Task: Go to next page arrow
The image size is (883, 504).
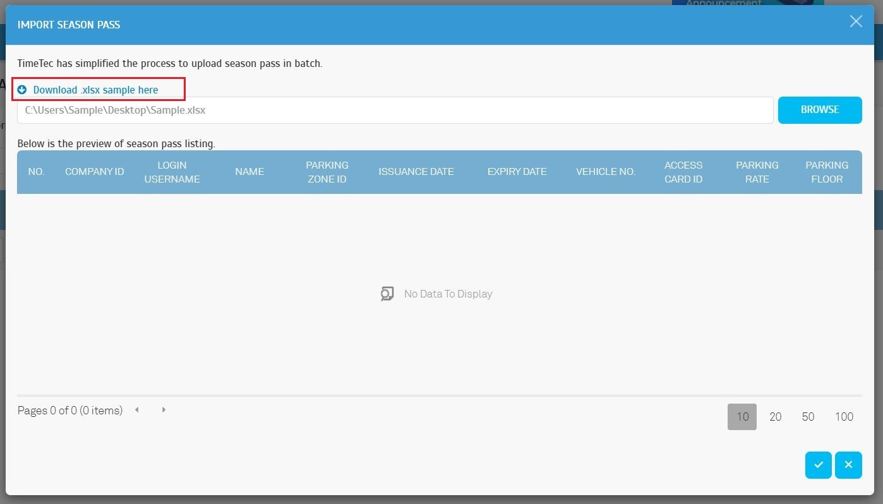Action: tap(164, 410)
